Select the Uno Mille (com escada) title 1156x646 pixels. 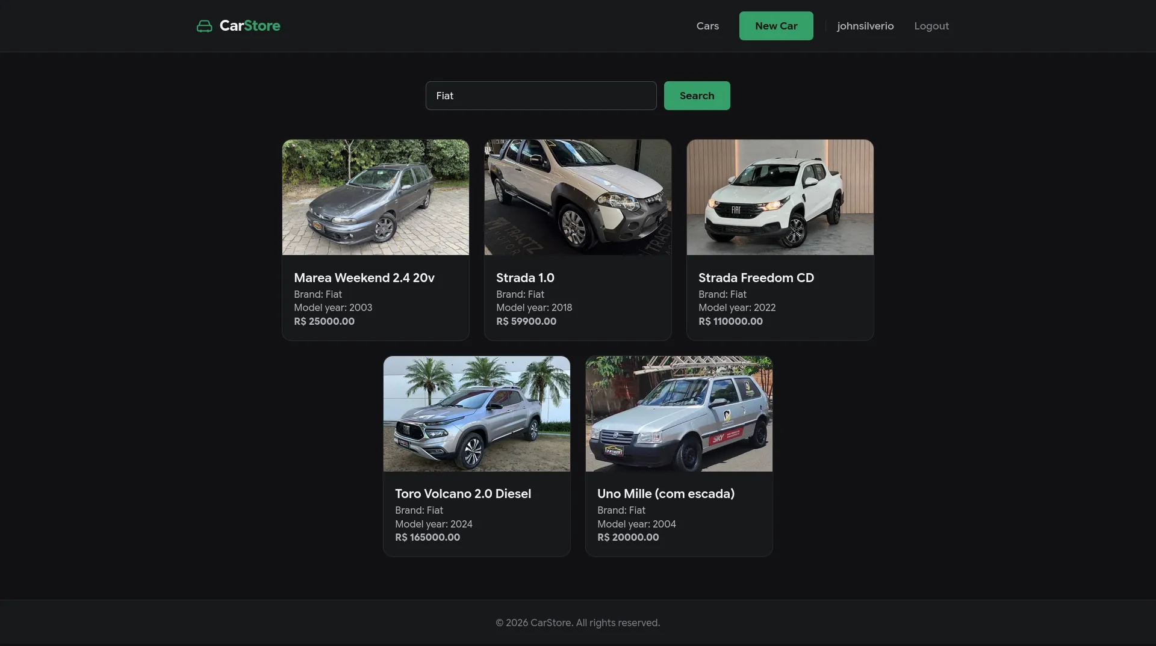pos(666,494)
